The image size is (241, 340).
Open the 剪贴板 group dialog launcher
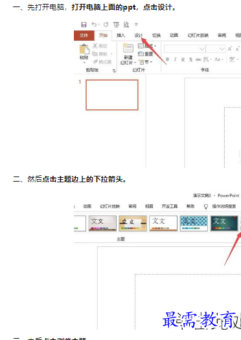[x=114, y=70]
